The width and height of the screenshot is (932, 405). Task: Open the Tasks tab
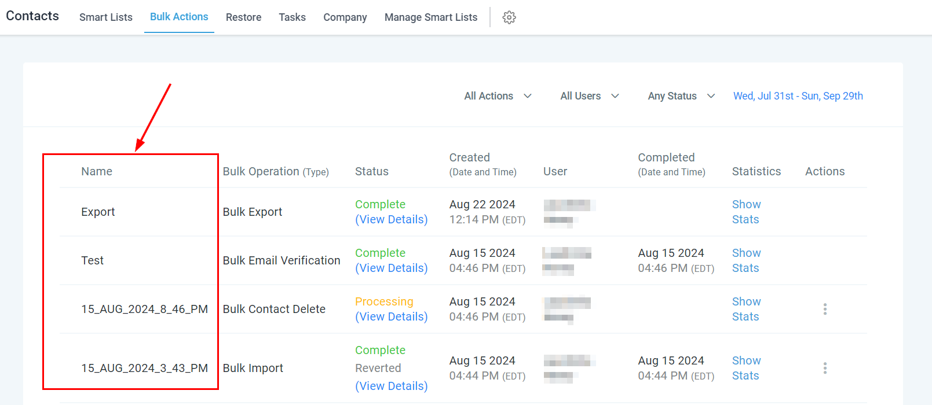[292, 17]
